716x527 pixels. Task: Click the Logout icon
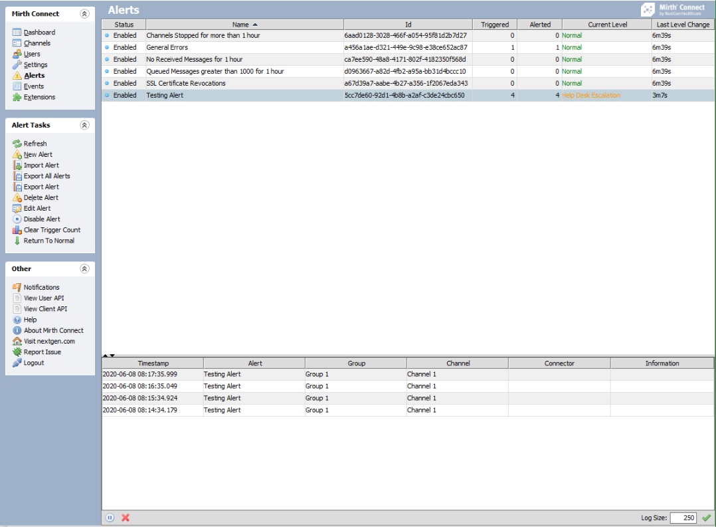tap(17, 363)
